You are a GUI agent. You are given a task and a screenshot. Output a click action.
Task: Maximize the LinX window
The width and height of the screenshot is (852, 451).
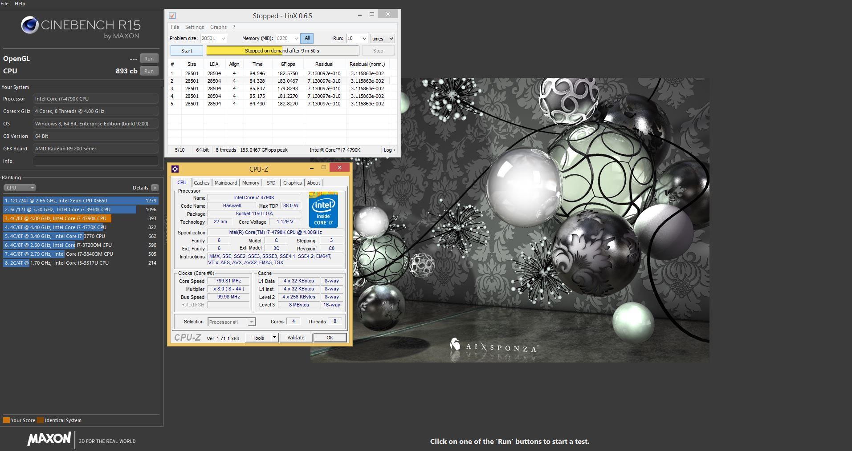pos(372,14)
